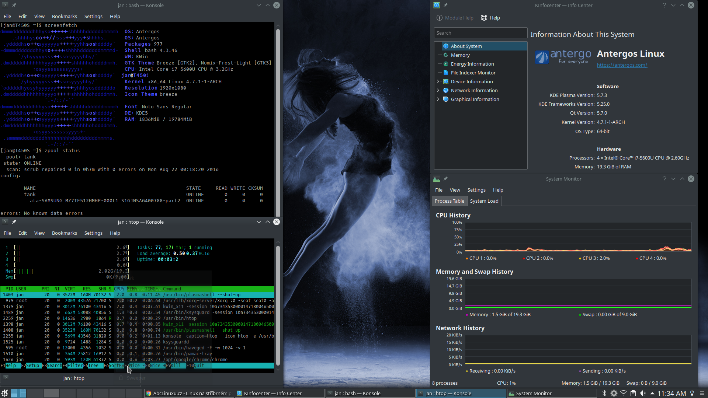
Task: Click Antergos logo image
Action: [x=563, y=57]
